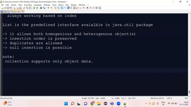Save the current file via the toolbar floppy icon
191x107 pixels.
point(8,8)
